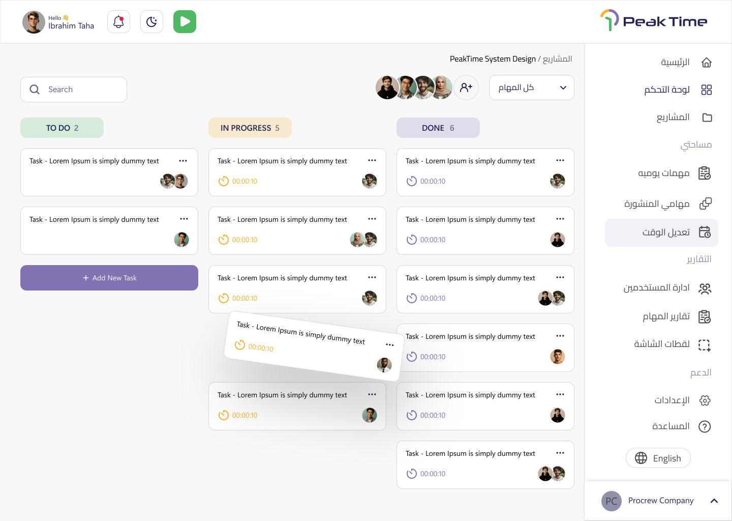Click the المساعدة help icon
This screenshot has width=732, height=521.
[705, 426]
